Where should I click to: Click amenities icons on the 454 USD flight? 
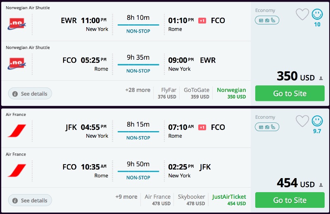point(267,127)
